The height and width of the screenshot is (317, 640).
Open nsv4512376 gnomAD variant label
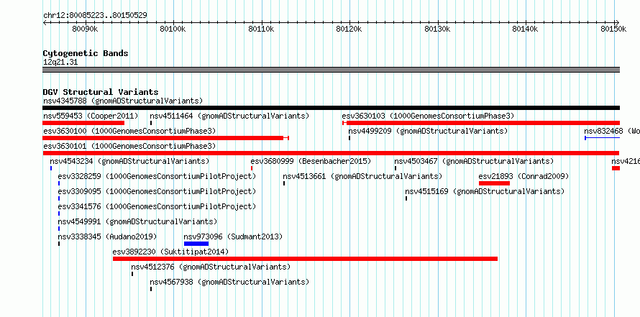click(x=211, y=267)
